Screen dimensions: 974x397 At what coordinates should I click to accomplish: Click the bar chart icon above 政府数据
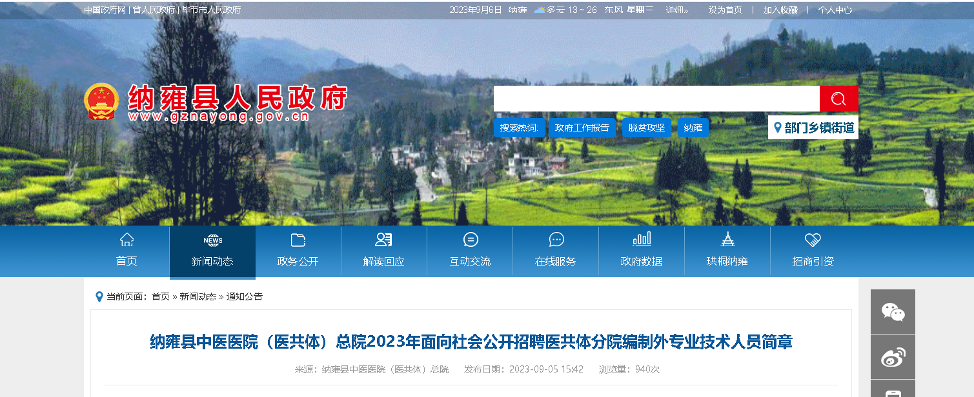click(642, 240)
